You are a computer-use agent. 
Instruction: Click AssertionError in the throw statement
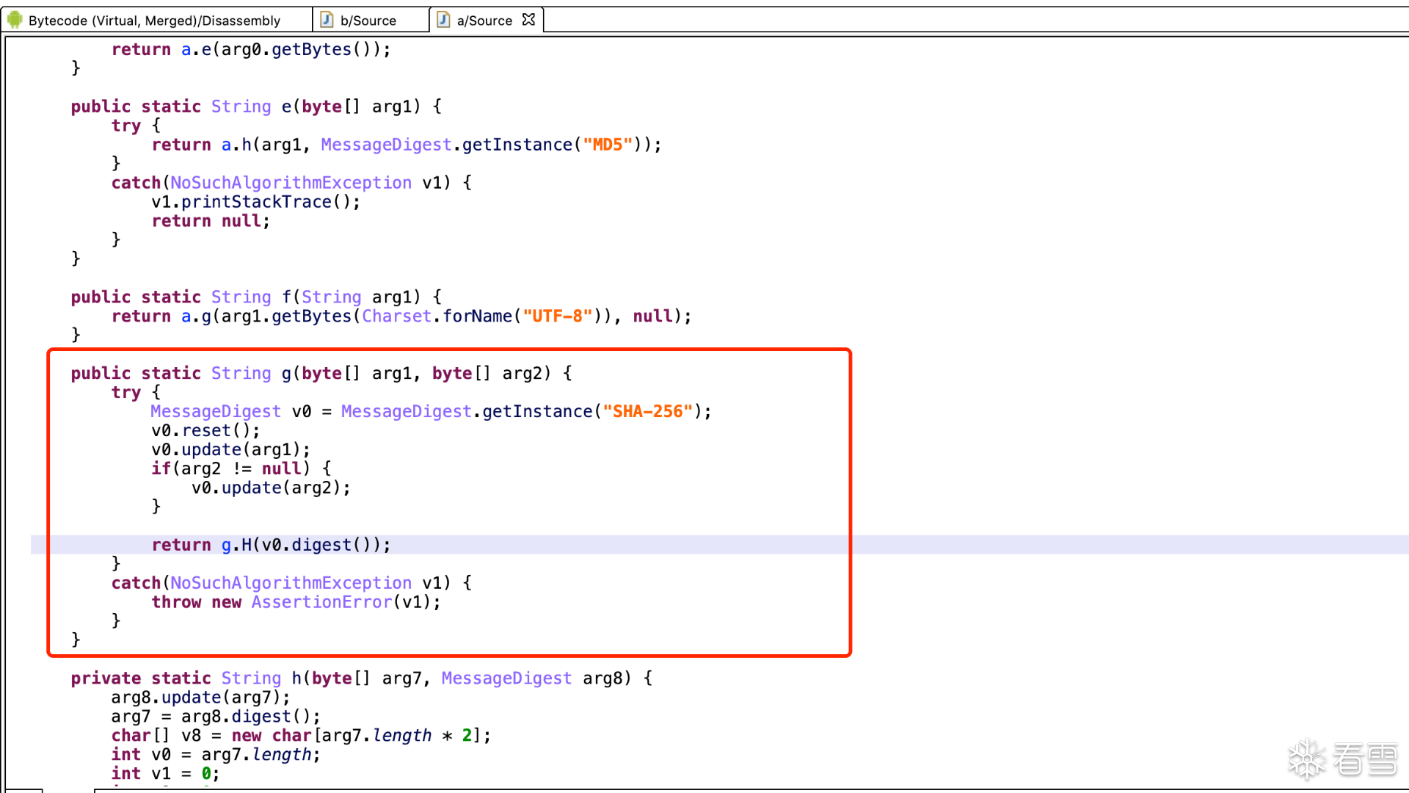point(321,602)
